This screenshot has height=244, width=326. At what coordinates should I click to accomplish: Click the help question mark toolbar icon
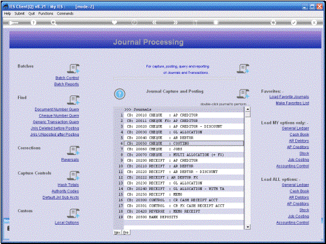[33, 22]
